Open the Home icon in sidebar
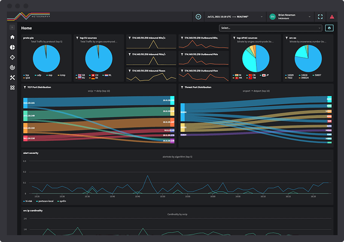The width and height of the screenshot is (344, 242). coord(12,37)
